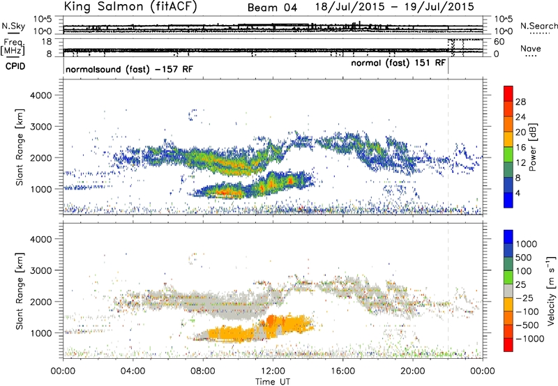Click the power color bar

508,147
